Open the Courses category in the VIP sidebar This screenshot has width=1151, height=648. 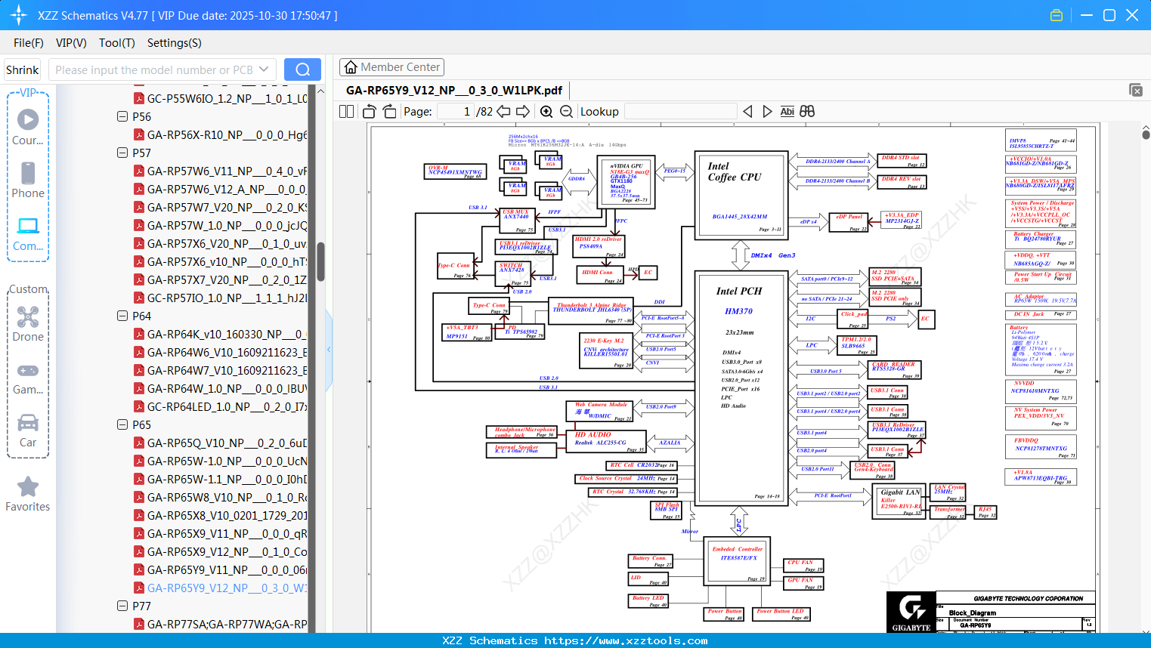tap(28, 127)
